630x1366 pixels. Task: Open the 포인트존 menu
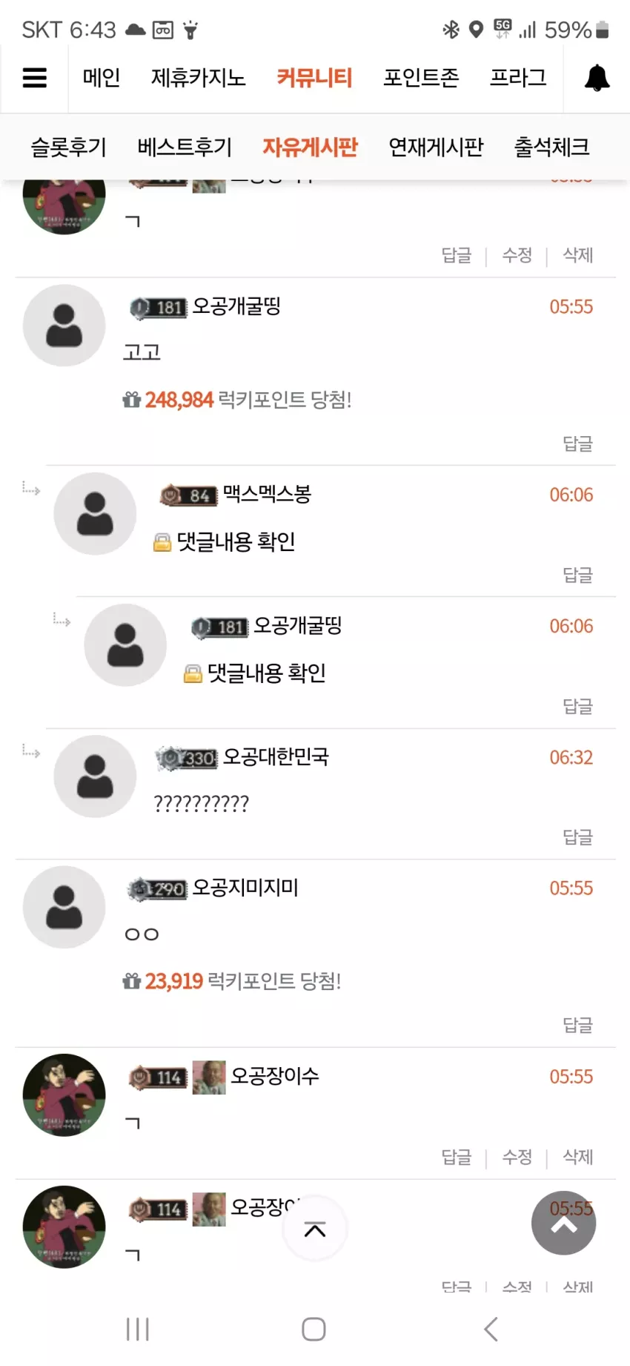point(421,78)
